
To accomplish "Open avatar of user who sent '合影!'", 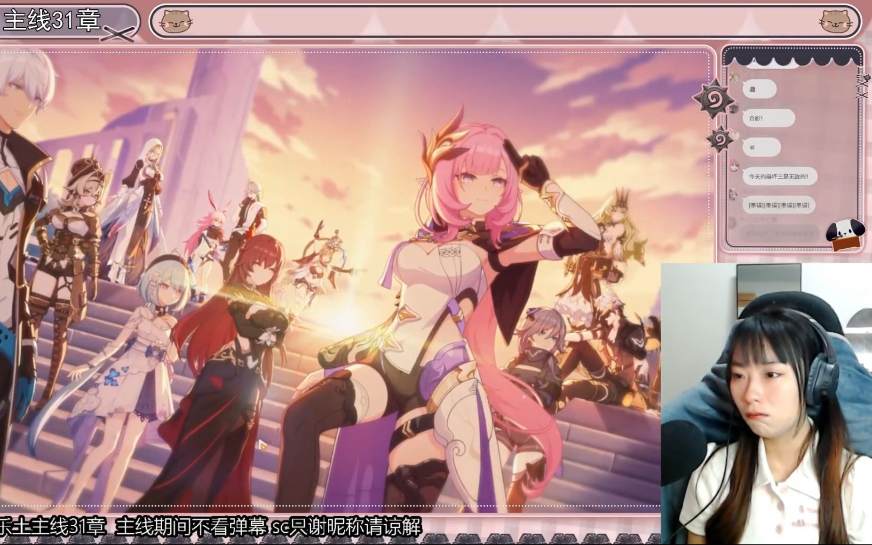I will pyautogui.click(x=734, y=108).
